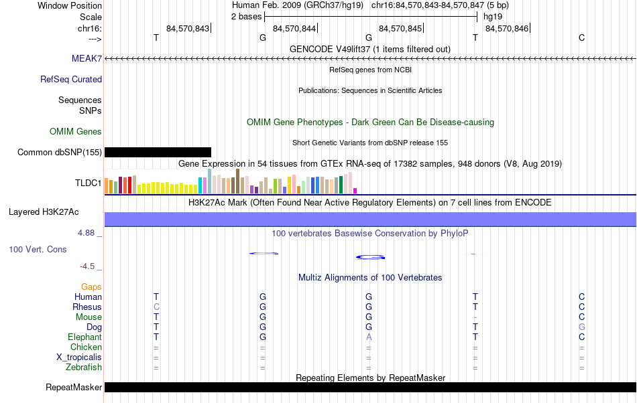The width and height of the screenshot is (637, 403).
Task: Click position label 84,570,844
Action: pyautogui.click(x=294, y=28)
